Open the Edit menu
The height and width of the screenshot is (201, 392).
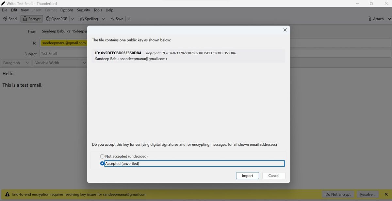click(x=14, y=10)
